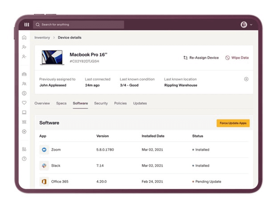
Task: Switch to the Security tab
Action: (101, 103)
